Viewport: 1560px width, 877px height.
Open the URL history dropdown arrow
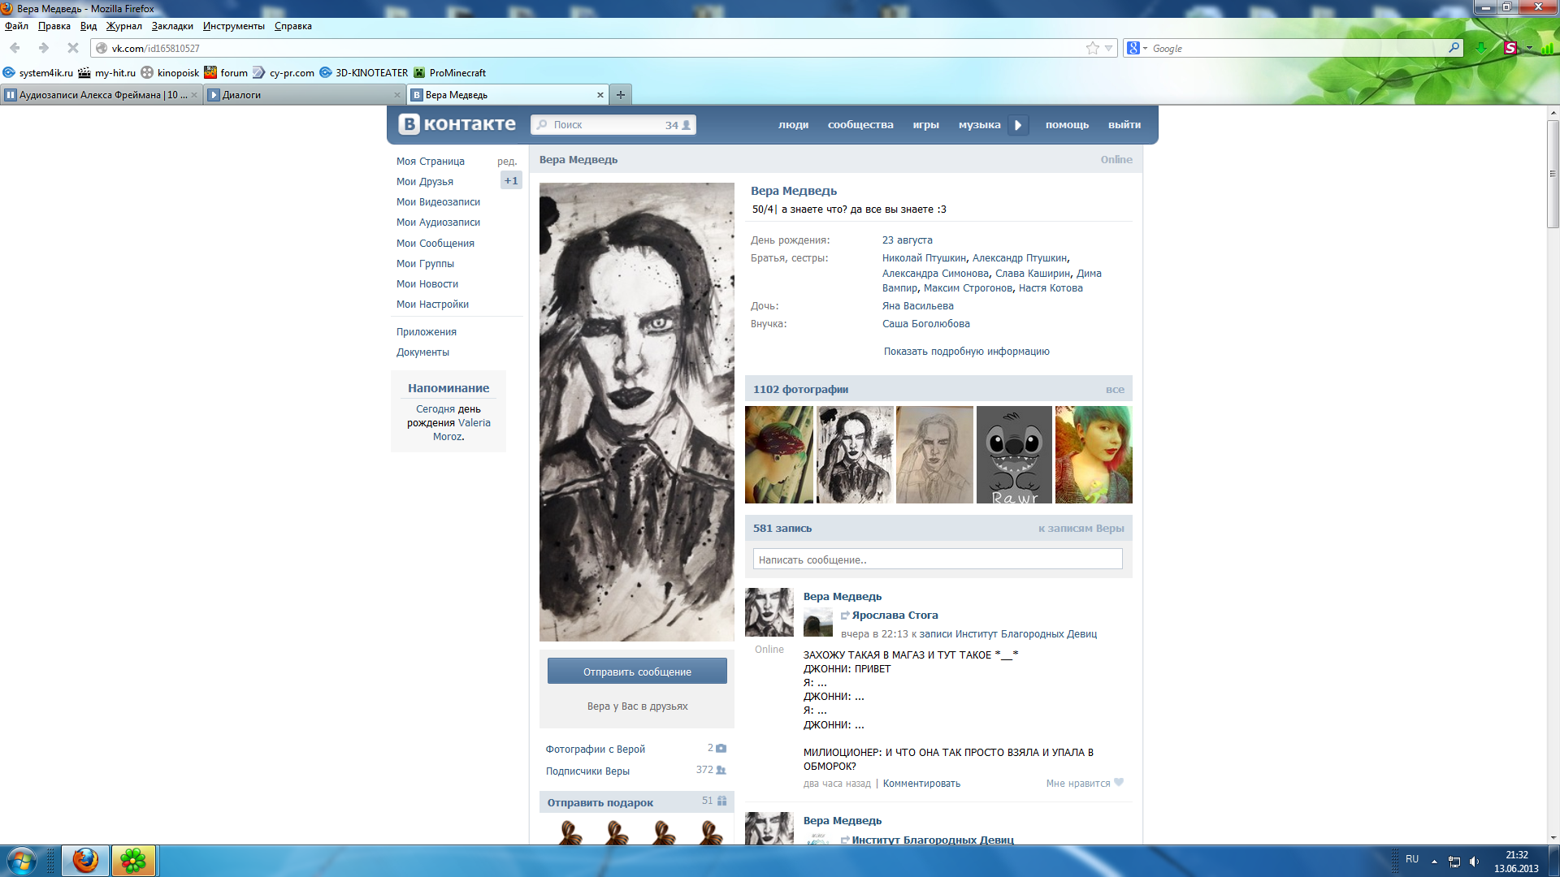(1108, 48)
